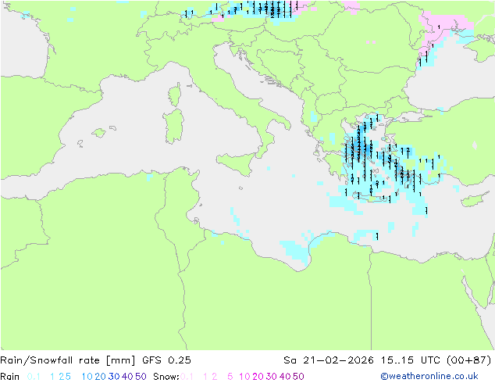The width and height of the screenshot is (495, 383).
Task: Click the island of Sardinia on the map
Action: (173, 126)
